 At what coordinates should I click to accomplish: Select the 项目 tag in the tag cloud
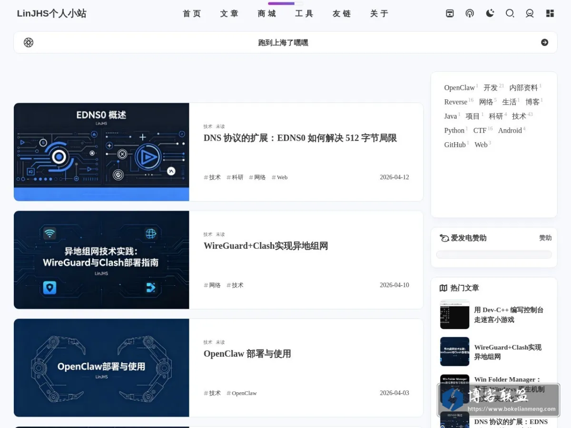[x=474, y=116]
